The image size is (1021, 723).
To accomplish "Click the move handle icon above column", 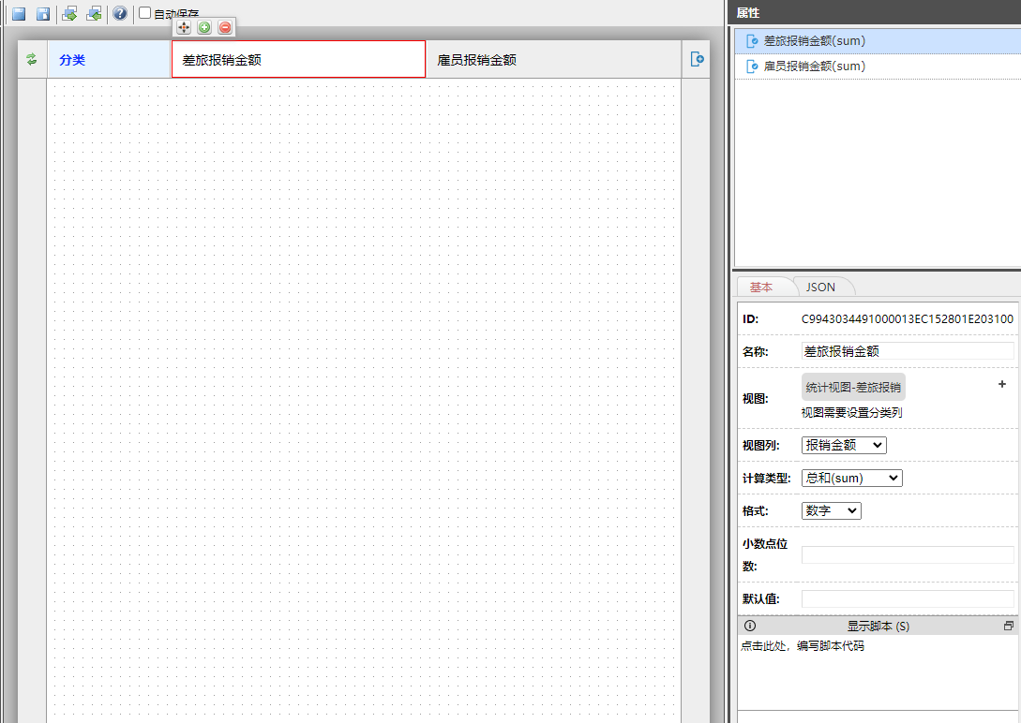I will pos(184,28).
